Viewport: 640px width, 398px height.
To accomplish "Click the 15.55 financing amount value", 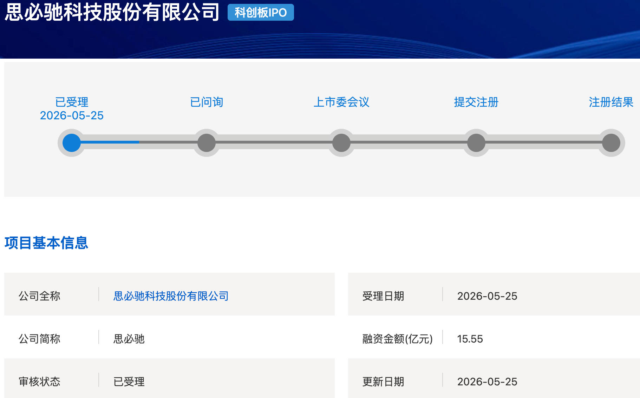I will pos(470,339).
